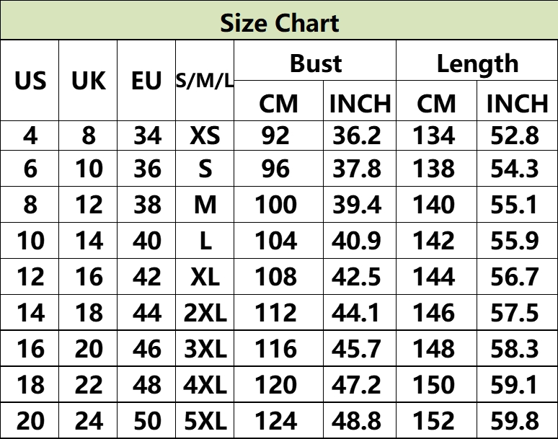Click the XS size cell
Viewport: 558px width, 439px height.
click(205, 136)
